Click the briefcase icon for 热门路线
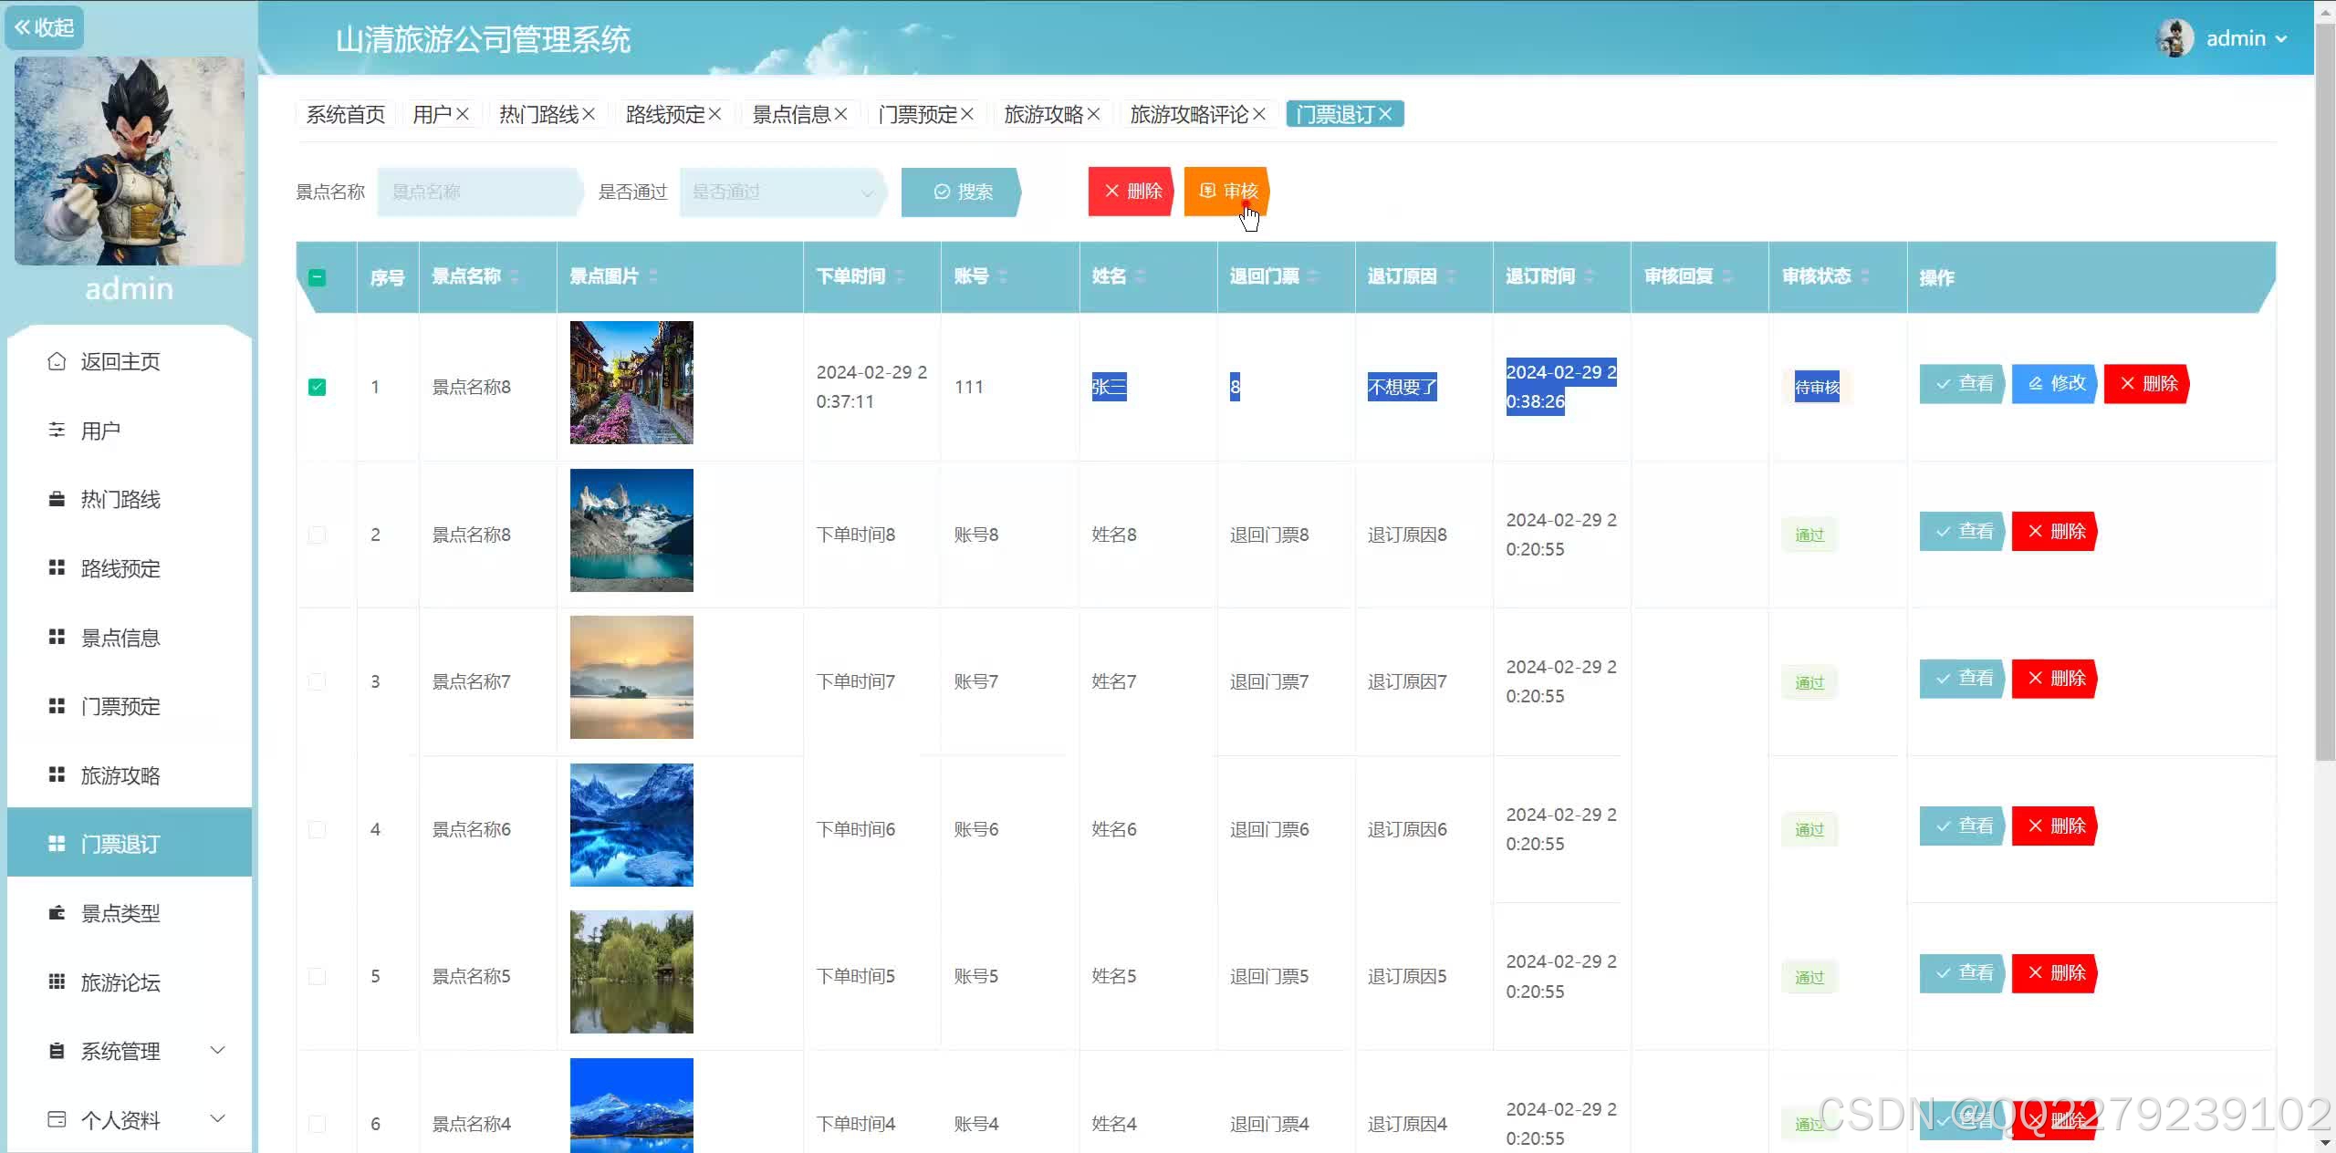2336x1153 pixels. click(57, 499)
